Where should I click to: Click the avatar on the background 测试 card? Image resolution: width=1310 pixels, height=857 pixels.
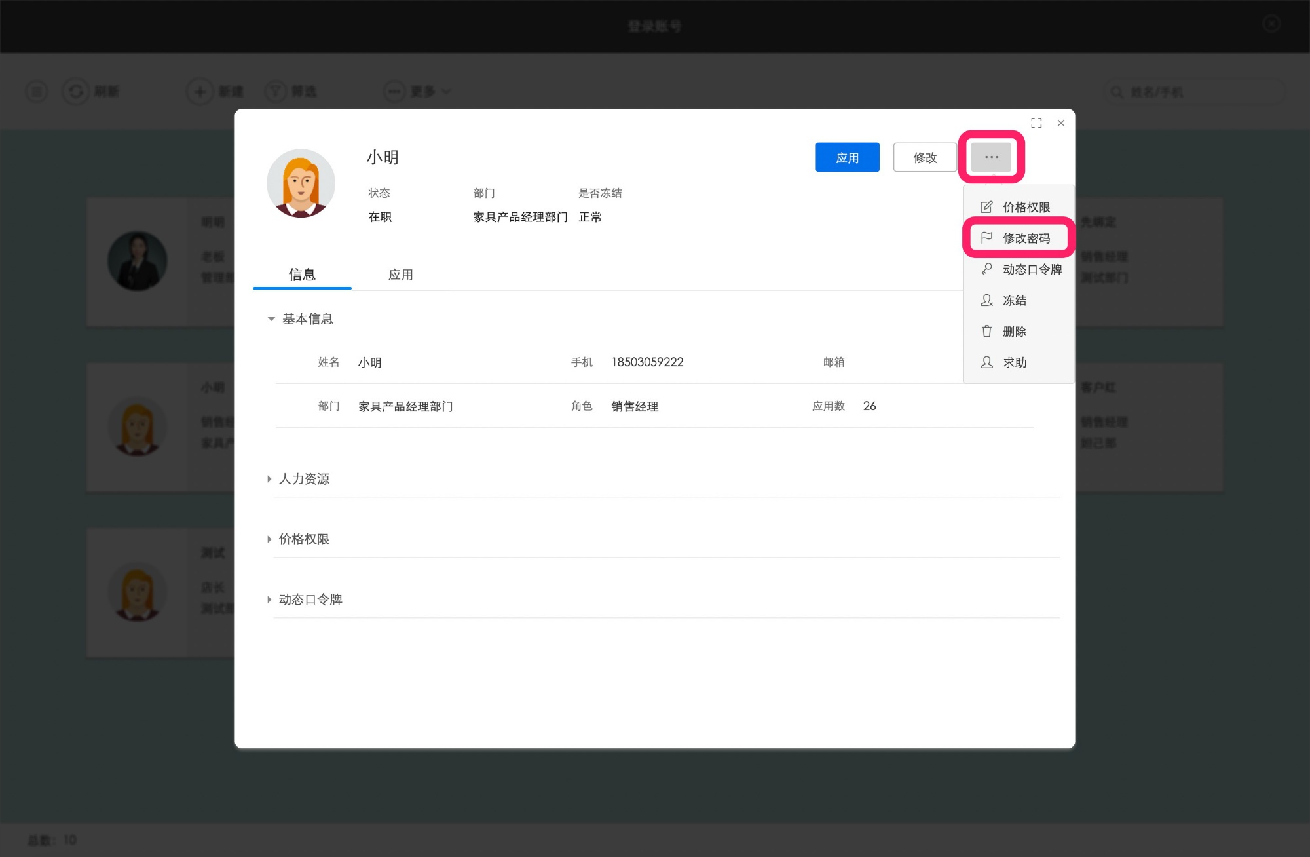coord(138,592)
